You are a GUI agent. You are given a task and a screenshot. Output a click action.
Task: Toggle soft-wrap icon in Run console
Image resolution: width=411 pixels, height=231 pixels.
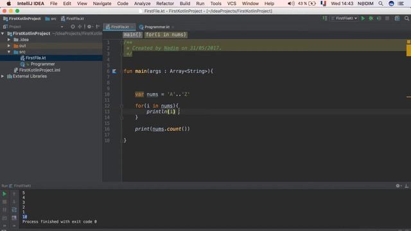pos(14,210)
